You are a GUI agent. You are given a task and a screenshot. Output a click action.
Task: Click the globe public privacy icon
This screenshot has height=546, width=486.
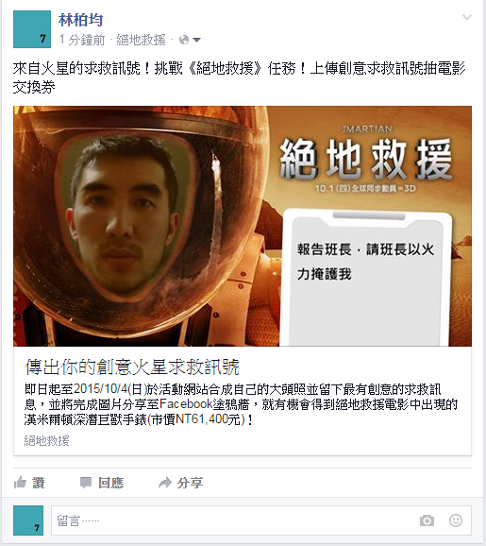184,40
